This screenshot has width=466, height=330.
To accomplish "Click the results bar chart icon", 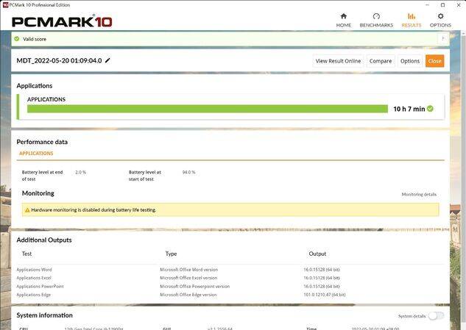I will coord(412,16).
